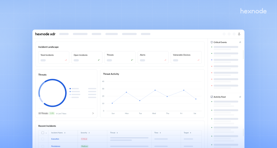Screen dimensions: 277x148
Task: Click the Thu data point on Threat Activity
Action: pos(167,97)
